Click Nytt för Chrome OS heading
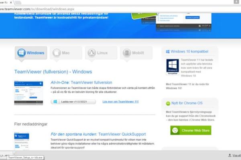Image resolution: width=241 pixels, height=160 pixels. point(187,103)
